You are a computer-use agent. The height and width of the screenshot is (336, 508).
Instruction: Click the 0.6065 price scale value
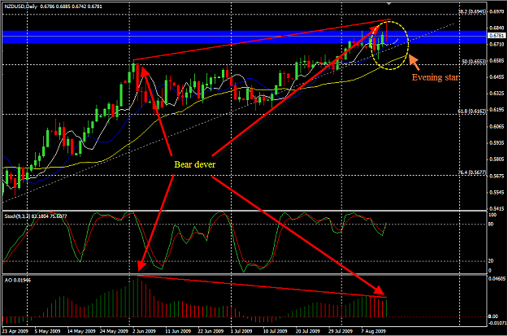coord(497,127)
